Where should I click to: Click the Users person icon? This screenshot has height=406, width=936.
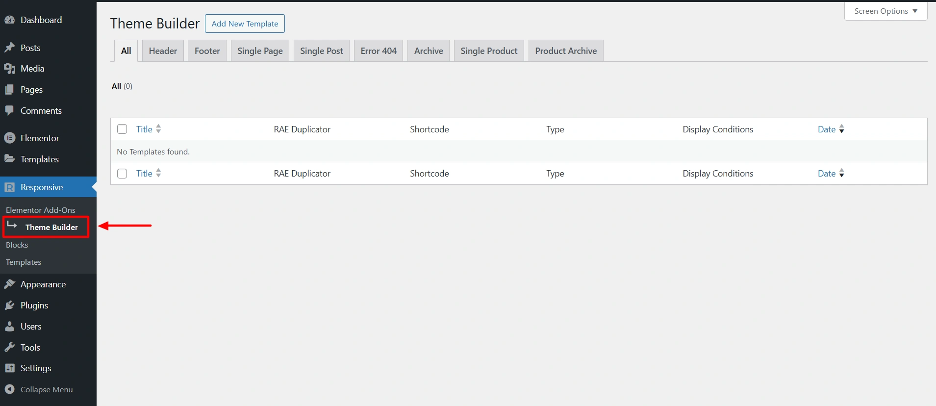pos(9,327)
